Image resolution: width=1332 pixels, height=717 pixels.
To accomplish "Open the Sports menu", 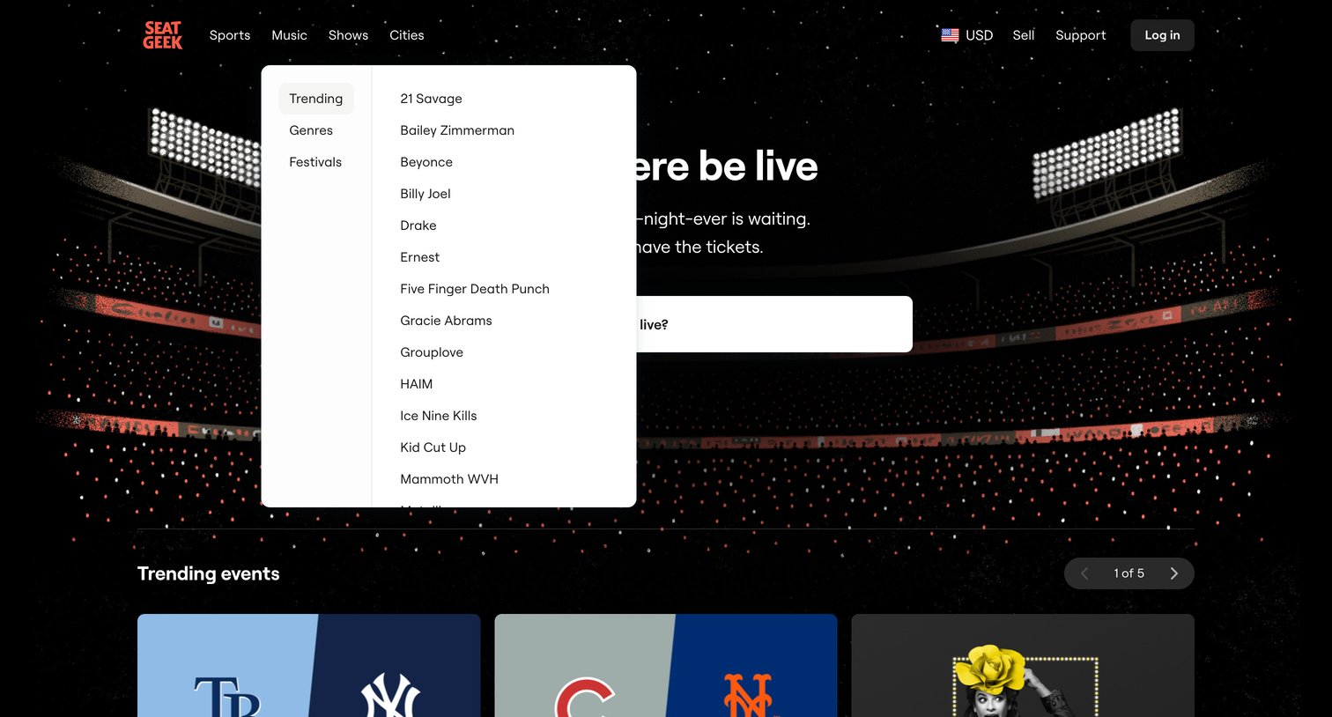I will tap(230, 35).
